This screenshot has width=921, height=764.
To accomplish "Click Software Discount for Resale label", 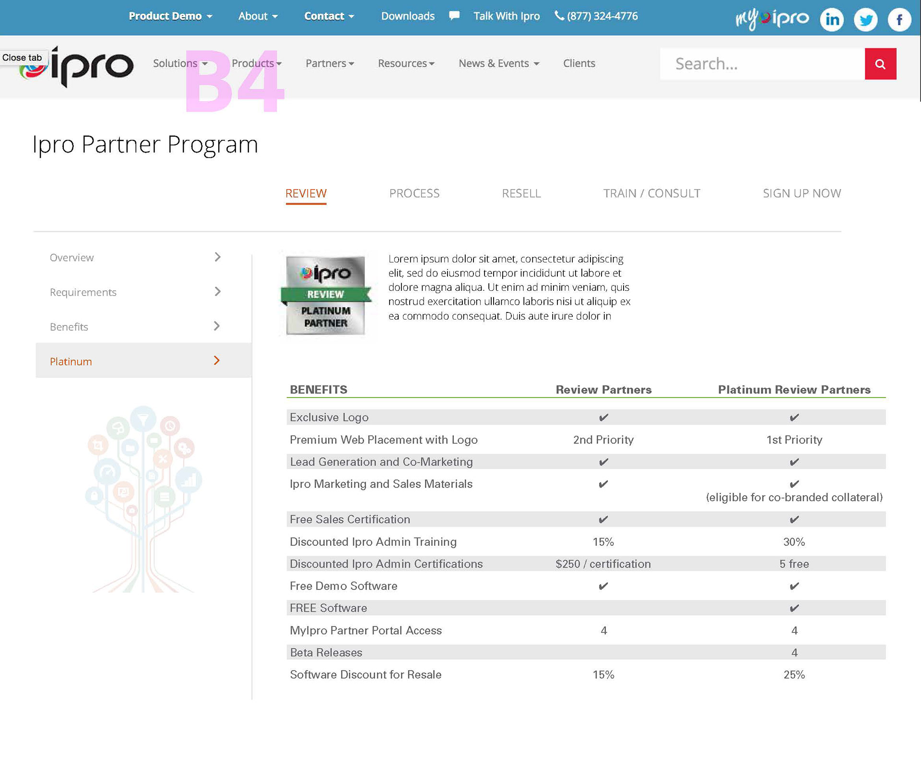I will click(x=366, y=675).
